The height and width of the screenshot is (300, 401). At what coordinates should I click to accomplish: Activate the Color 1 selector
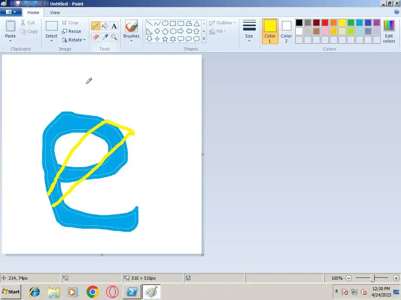270,31
